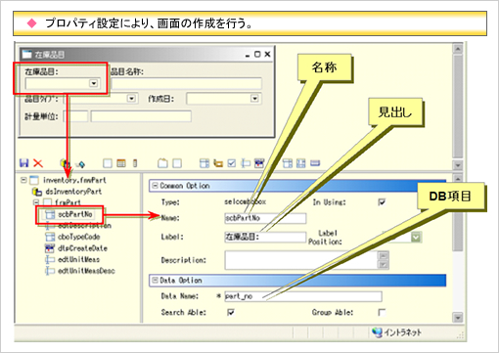Viewport: 499px width, 353px height.
Task: Select dsInventoryPart datasource in the tree
Action: click(x=73, y=192)
